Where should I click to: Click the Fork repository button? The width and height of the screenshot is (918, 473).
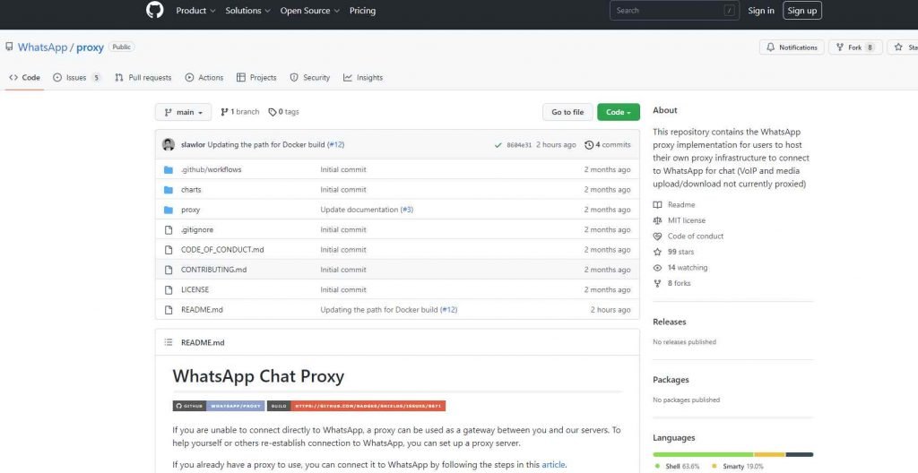coord(855,47)
